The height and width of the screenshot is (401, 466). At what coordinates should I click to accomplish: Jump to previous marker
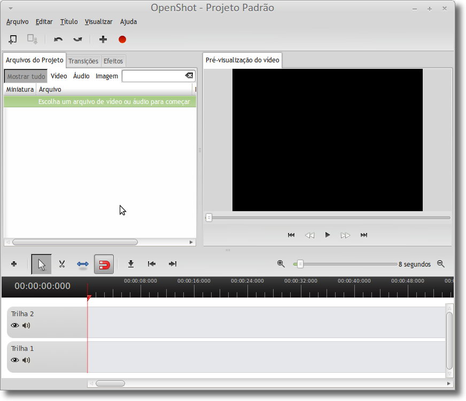point(152,264)
